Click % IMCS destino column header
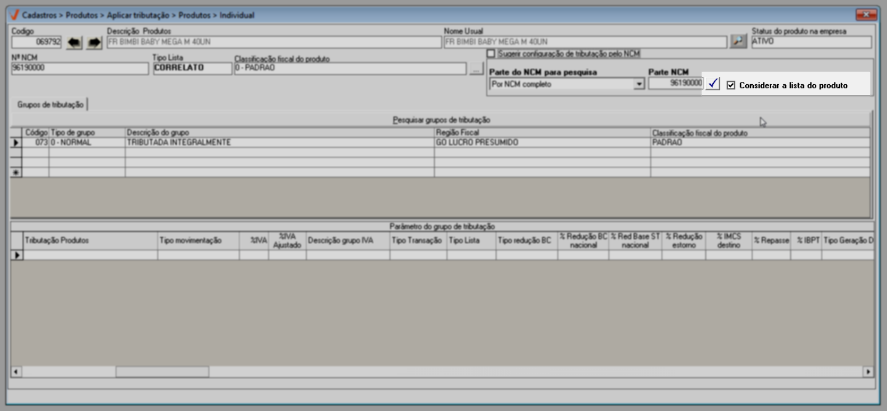Viewport: 887px width, 411px height. point(729,241)
